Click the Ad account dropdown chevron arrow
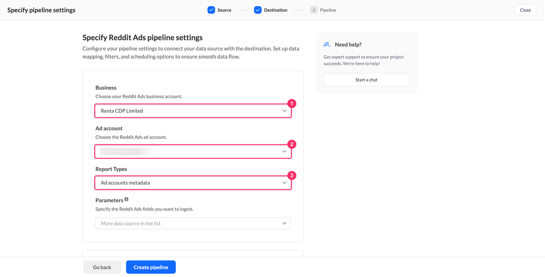The image size is (545, 277). click(x=284, y=151)
